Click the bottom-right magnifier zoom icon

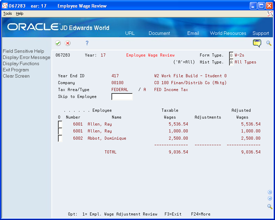(270, 207)
